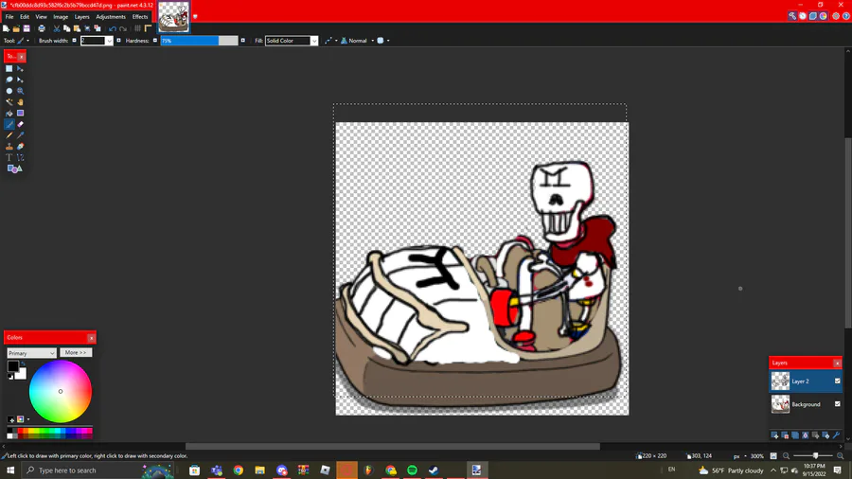Select the Rectangle Select tool
The width and height of the screenshot is (852, 479).
(x=9, y=68)
